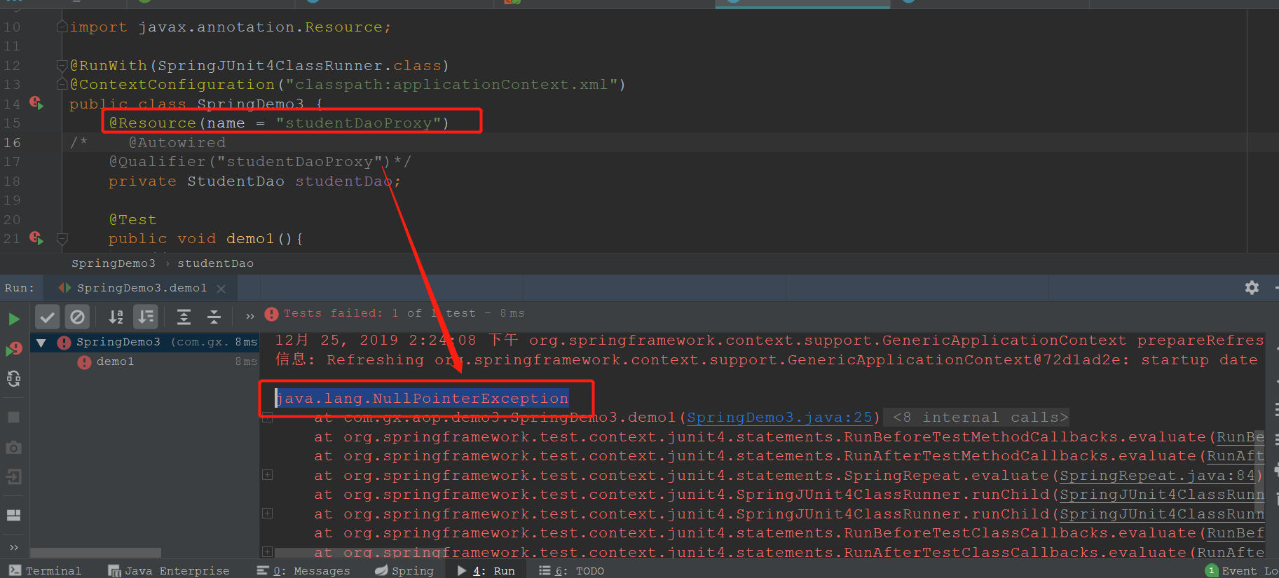Collapse the import block fold marker

62,27
